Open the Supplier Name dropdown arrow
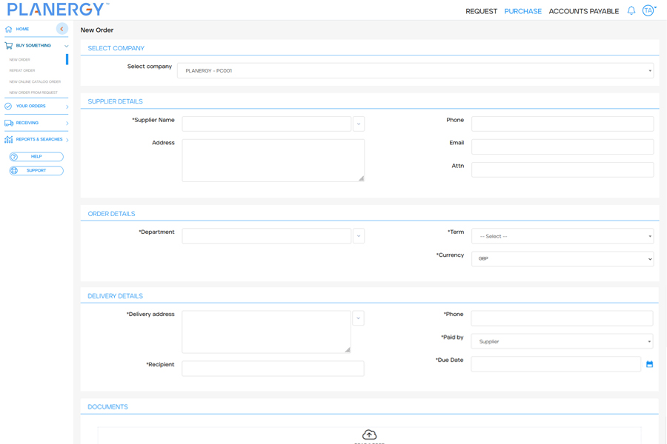 click(x=359, y=124)
